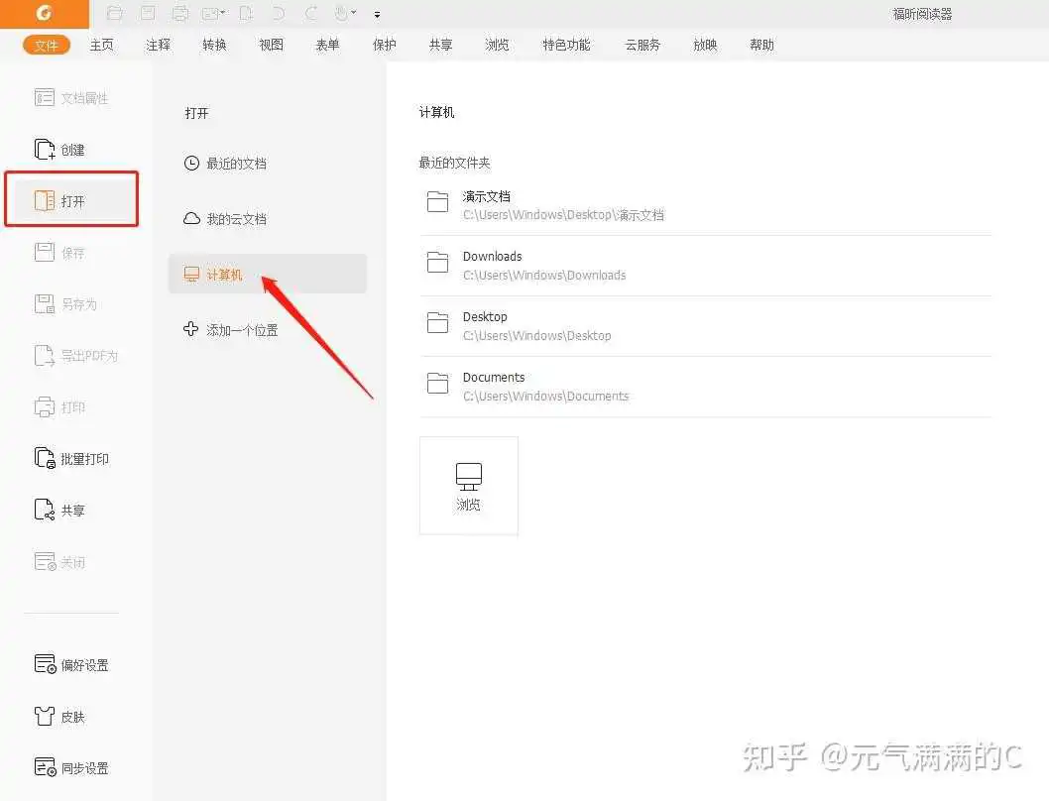Click the 打印 icon in left sidebar
This screenshot has width=1049, height=801.
(x=45, y=406)
